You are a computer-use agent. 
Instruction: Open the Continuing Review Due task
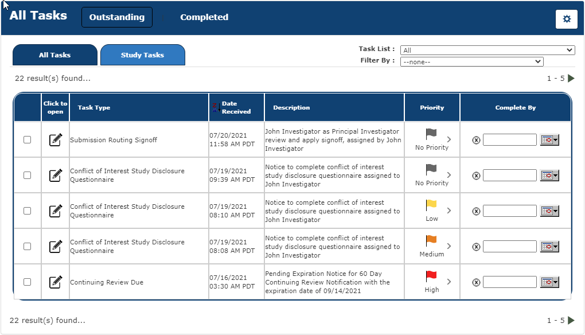(56, 282)
